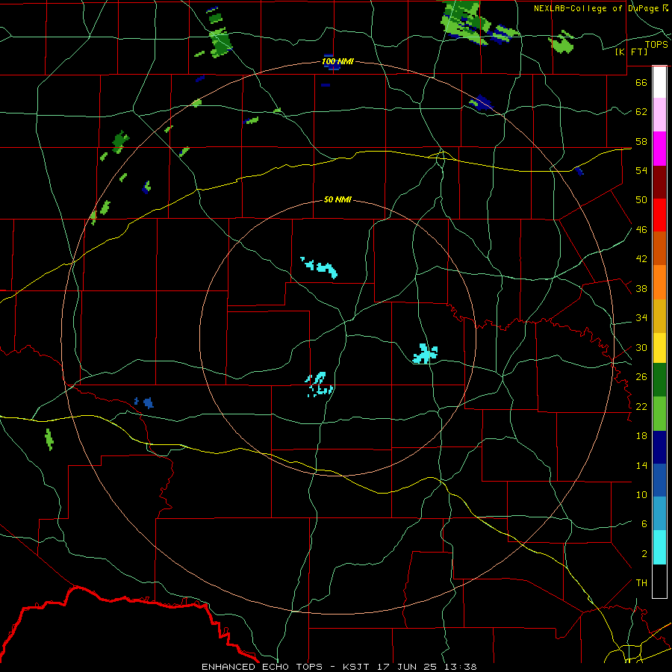The height and width of the screenshot is (672, 672).
Task: Pick the dark orange legend color segment
Action: click(x=659, y=249)
